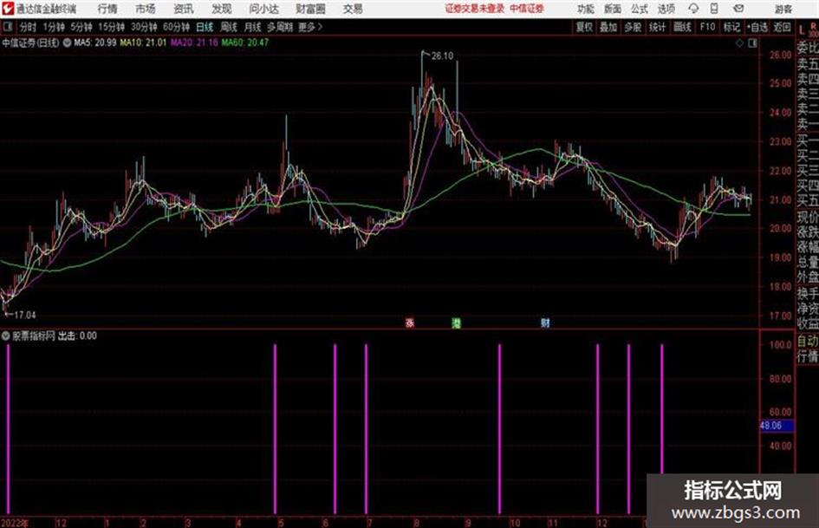Click the blue 财 marker below chart
819x528 pixels.
(545, 323)
